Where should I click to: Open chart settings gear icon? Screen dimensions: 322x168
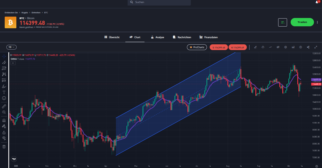(x=285, y=47)
